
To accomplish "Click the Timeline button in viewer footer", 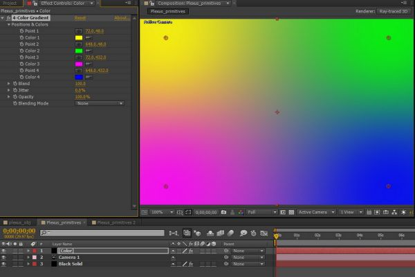I will click(386, 213).
